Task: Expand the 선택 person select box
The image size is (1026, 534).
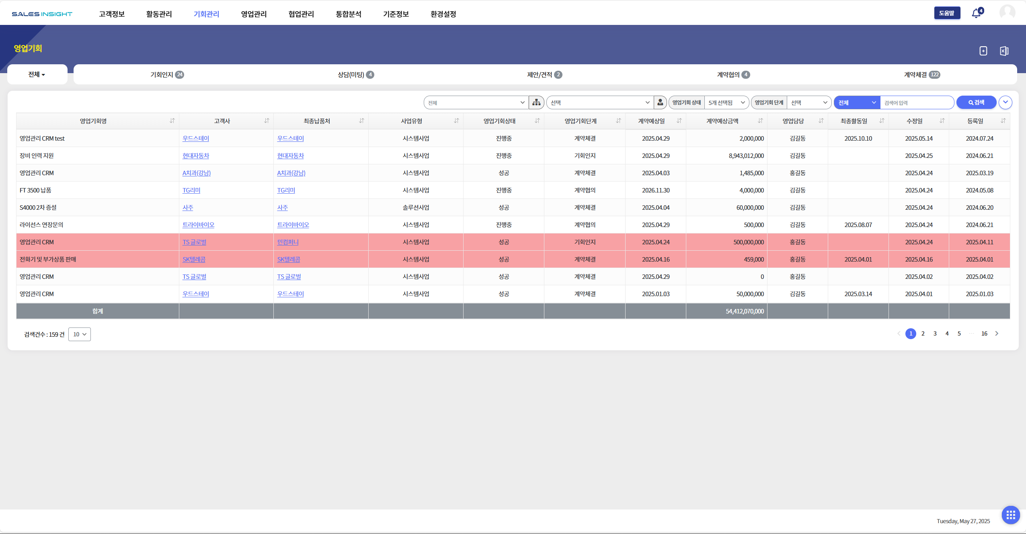Action: coord(600,102)
